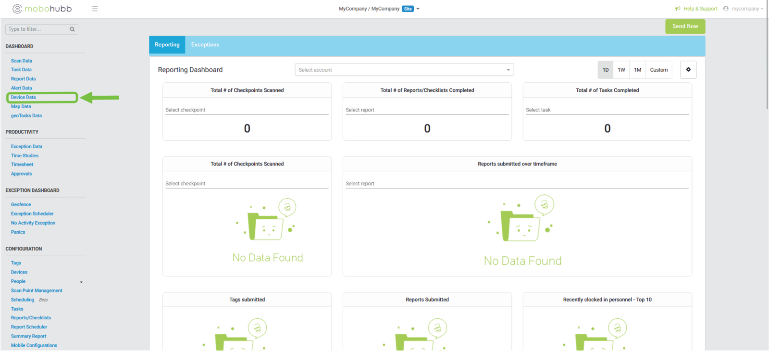Choose the Custom timeframe option
Image resolution: width=769 pixels, height=351 pixels.
click(x=658, y=70)
